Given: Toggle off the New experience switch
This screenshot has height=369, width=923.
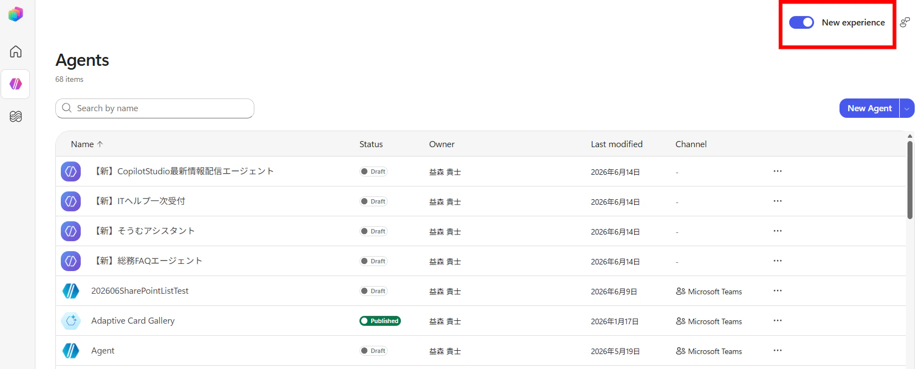Looking at the screenshot, I should (801, 22).
